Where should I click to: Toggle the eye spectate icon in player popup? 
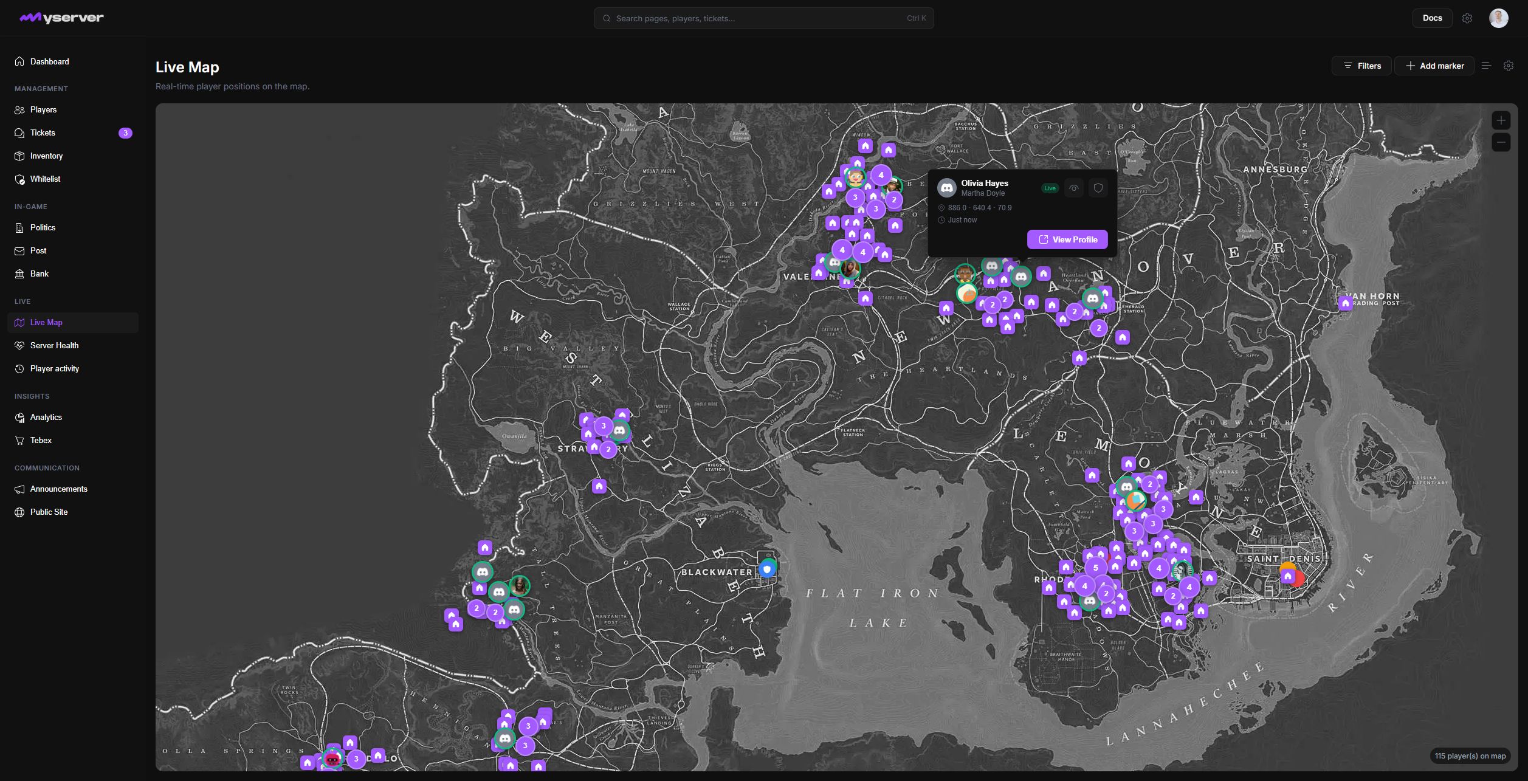point(1074,188)
